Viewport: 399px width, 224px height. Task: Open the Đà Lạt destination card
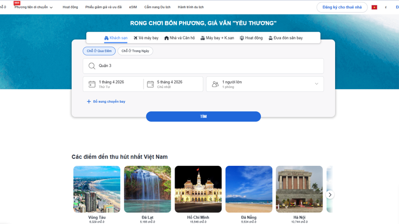[x=148, y=194]
